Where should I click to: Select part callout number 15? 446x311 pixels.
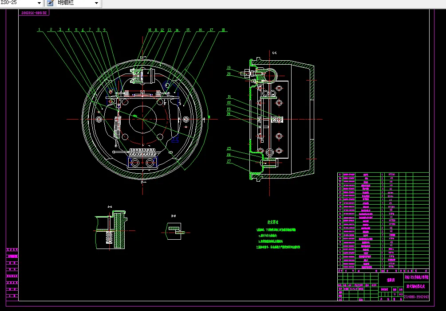pos(188,30)
